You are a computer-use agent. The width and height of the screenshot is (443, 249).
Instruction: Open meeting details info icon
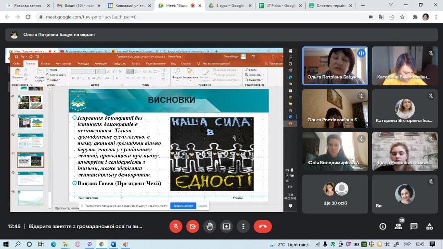[x=383, y=227]
